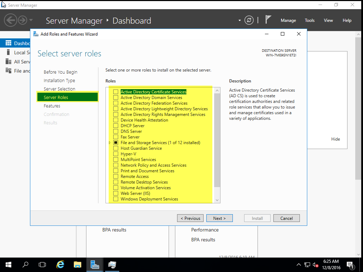Click Hide in the dashboard welcome tile
Screen dimensions: 363x272
335,139
